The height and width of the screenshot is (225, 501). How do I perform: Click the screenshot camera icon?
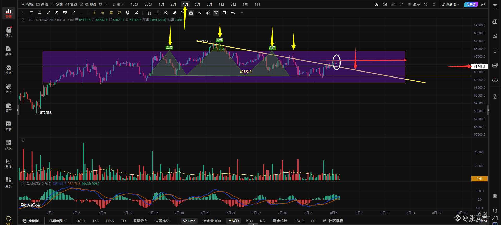[x=385, y=4]
